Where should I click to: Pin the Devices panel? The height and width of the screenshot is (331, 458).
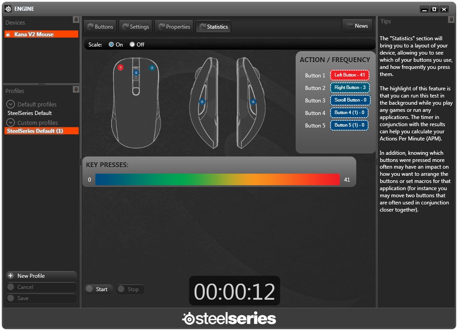click(76, 20)
